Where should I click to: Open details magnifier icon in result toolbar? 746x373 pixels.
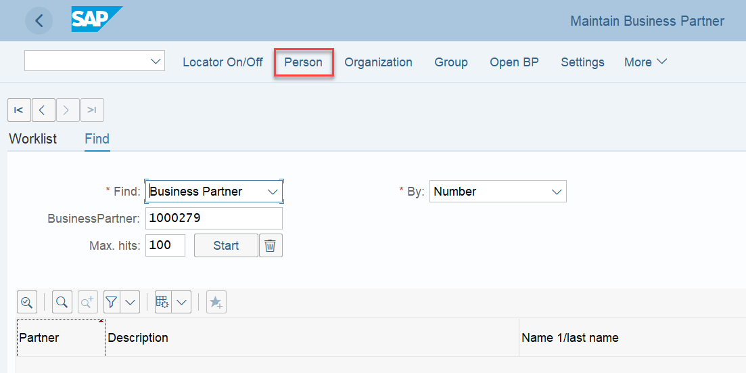pyautogui.click(x=26, y=302)
